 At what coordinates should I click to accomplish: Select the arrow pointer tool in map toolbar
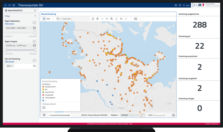coord(44,19)
